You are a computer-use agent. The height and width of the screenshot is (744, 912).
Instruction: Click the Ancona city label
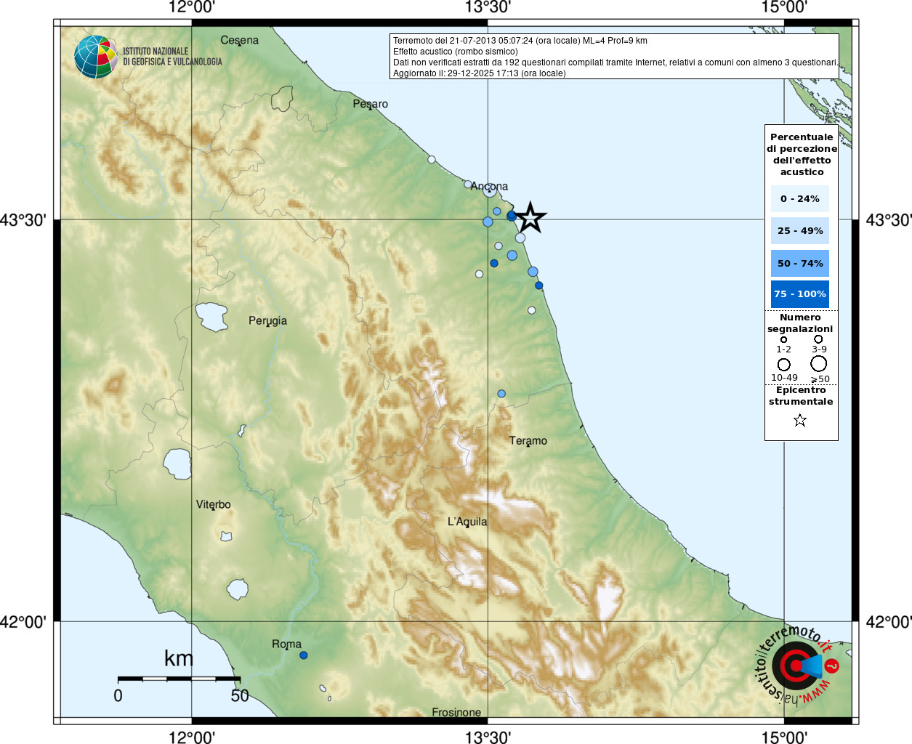(x=489, y=187)
